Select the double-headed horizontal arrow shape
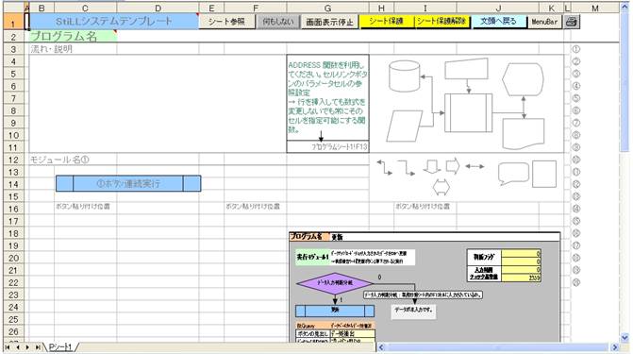The image size is (633, 354). pos(475,166)
